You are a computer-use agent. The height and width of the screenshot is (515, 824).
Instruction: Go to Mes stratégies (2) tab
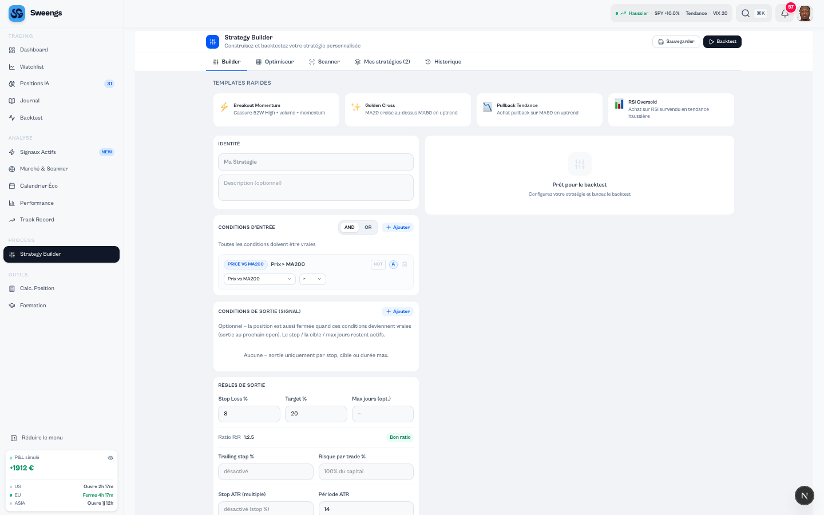point(382,62)
